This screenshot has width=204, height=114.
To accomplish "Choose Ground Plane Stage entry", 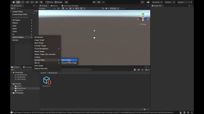I will click(69, 63).
